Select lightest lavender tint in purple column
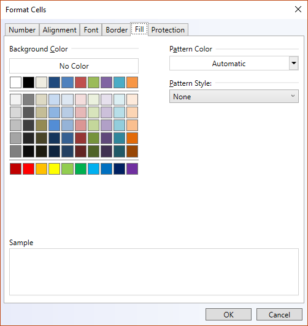 (x=106, y=99)
